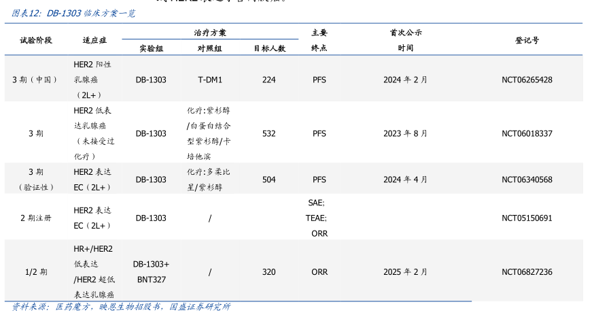Select the DB-1303+ BNT327 treatment cell
The image size is (592, 334).
point(151,271)
